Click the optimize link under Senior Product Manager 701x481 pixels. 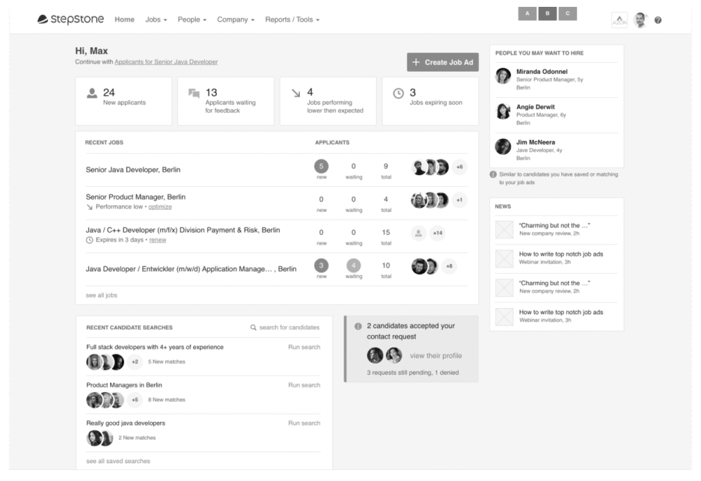pyautogui.click(x=160, y=207)
